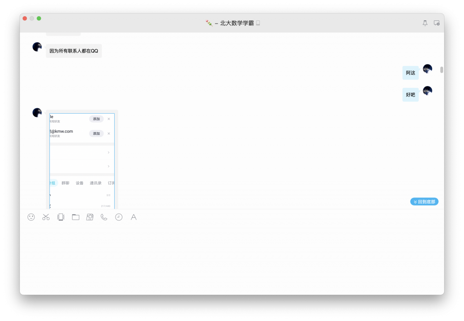Click 添加 next to the kmw.com contact
This screenshot has height=321, width=464.
click(96, 133)
